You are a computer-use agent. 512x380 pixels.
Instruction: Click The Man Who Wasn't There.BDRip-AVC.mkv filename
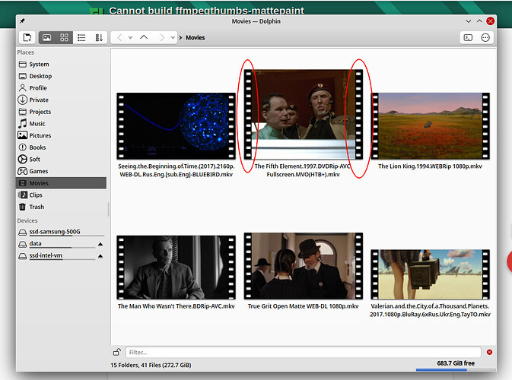pos(176,306)
